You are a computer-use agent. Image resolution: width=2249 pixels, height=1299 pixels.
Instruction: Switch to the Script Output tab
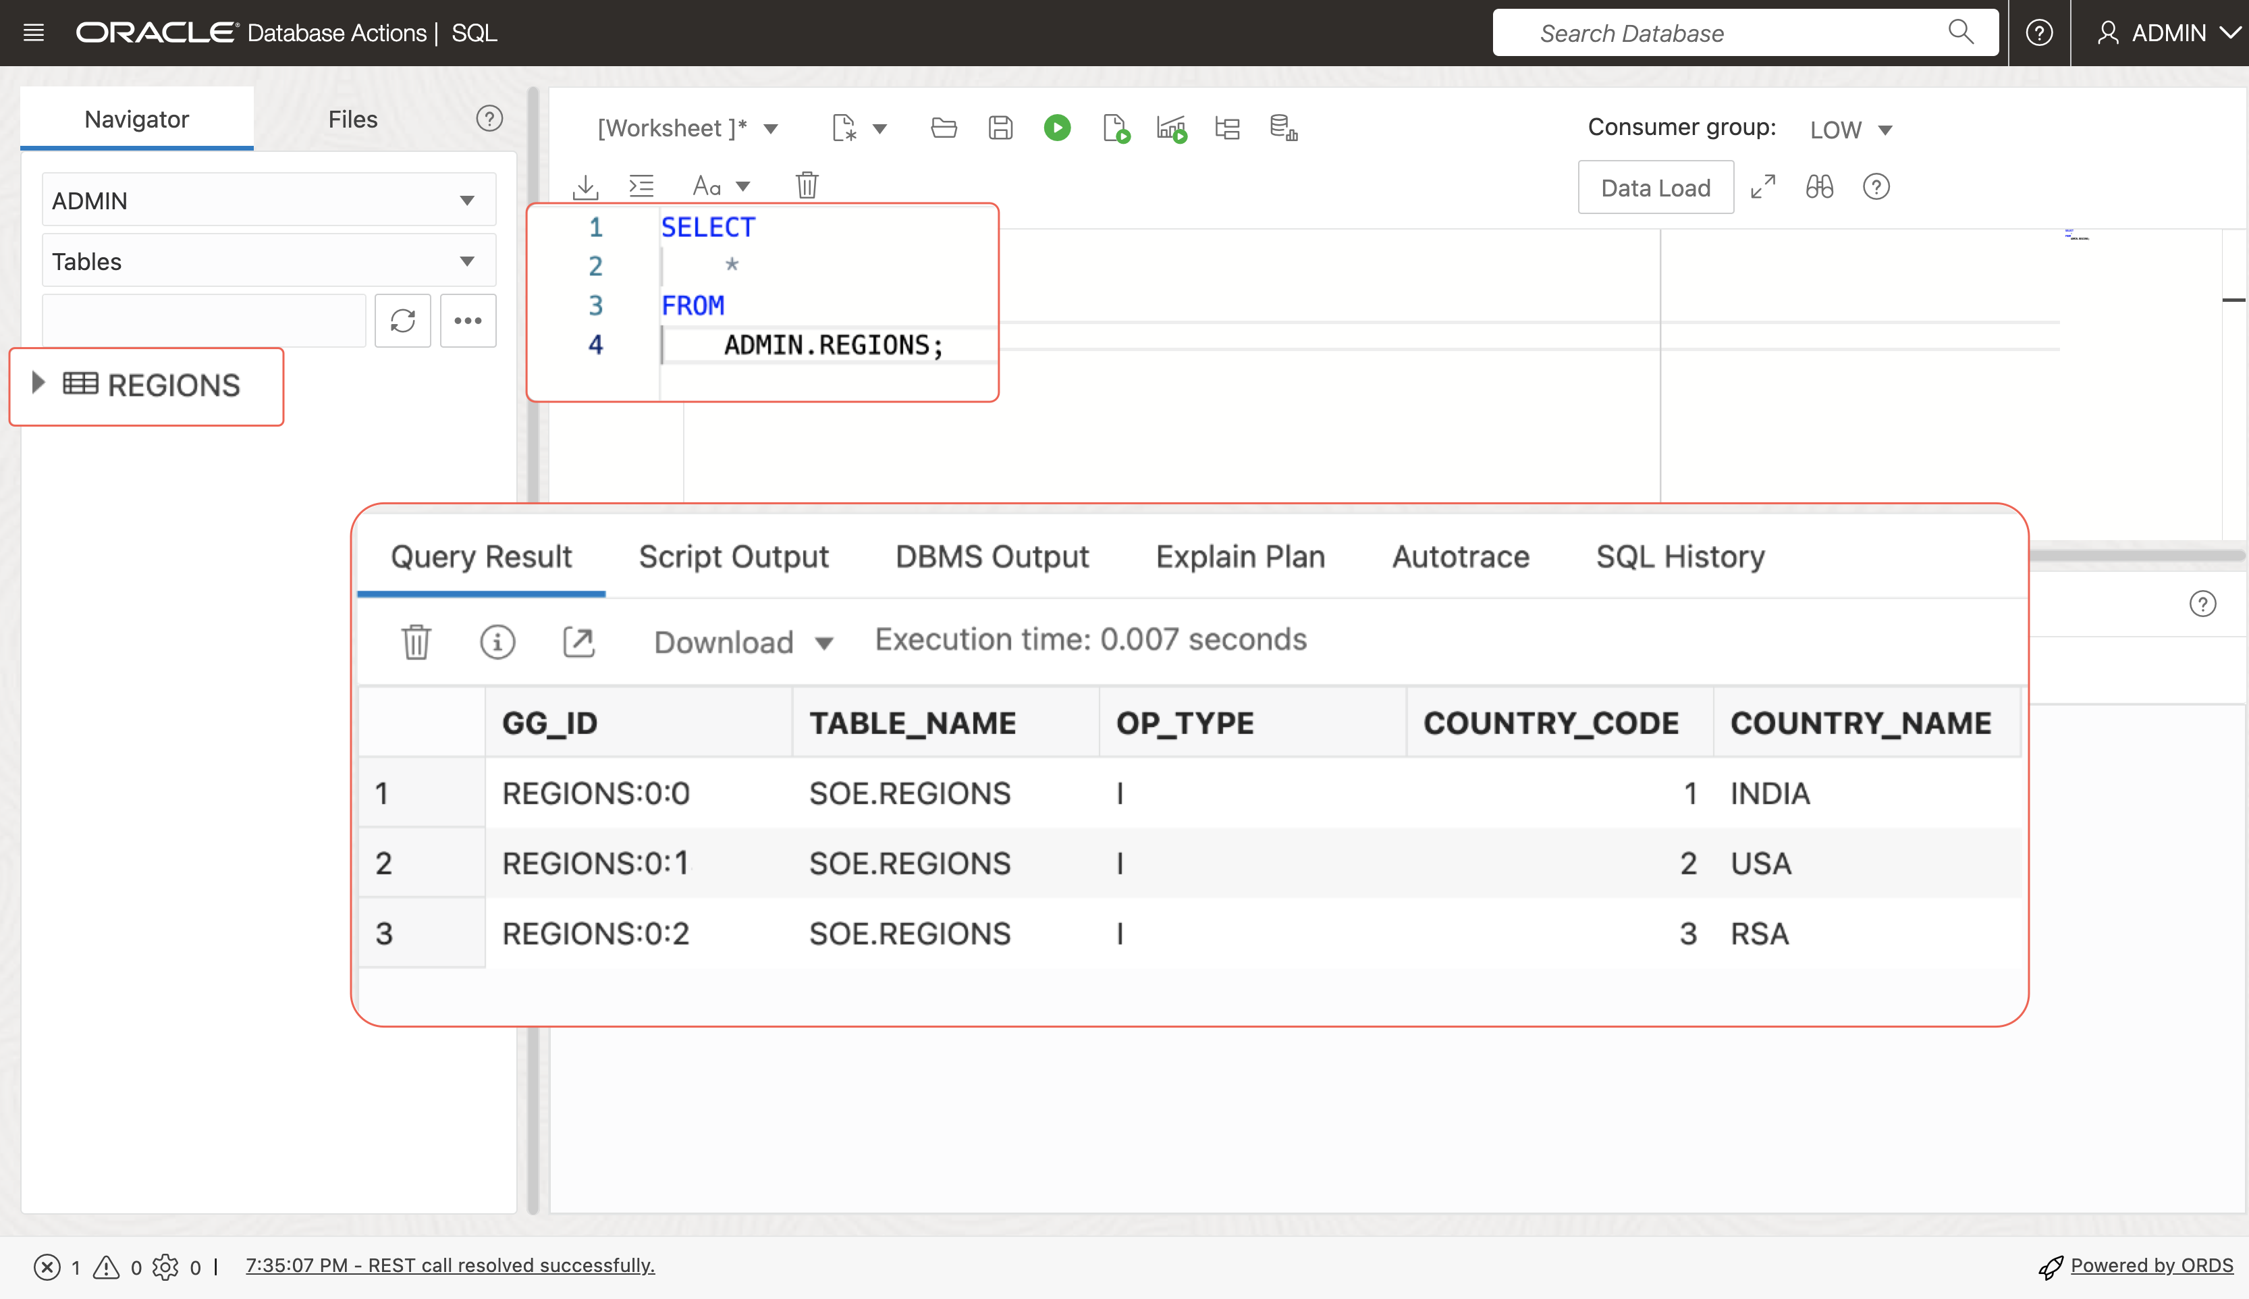point(733,557)
